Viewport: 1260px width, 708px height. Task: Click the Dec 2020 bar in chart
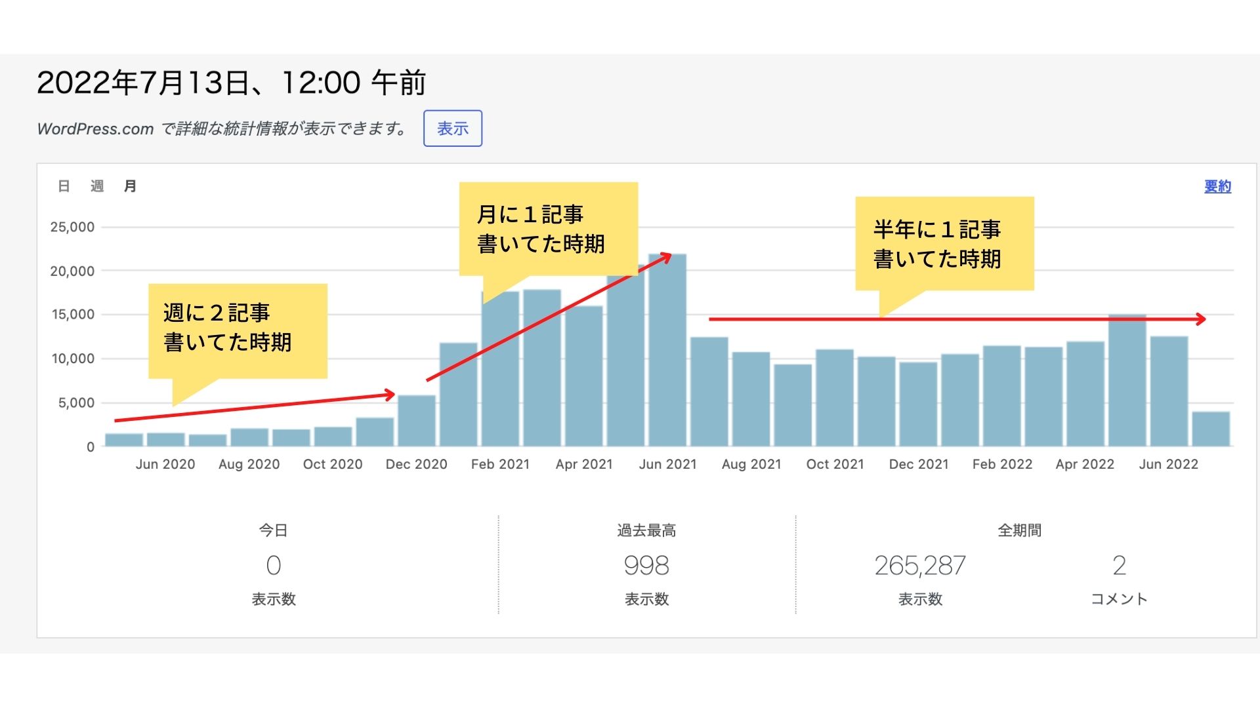pyautogui.click(x=417, y=421)
